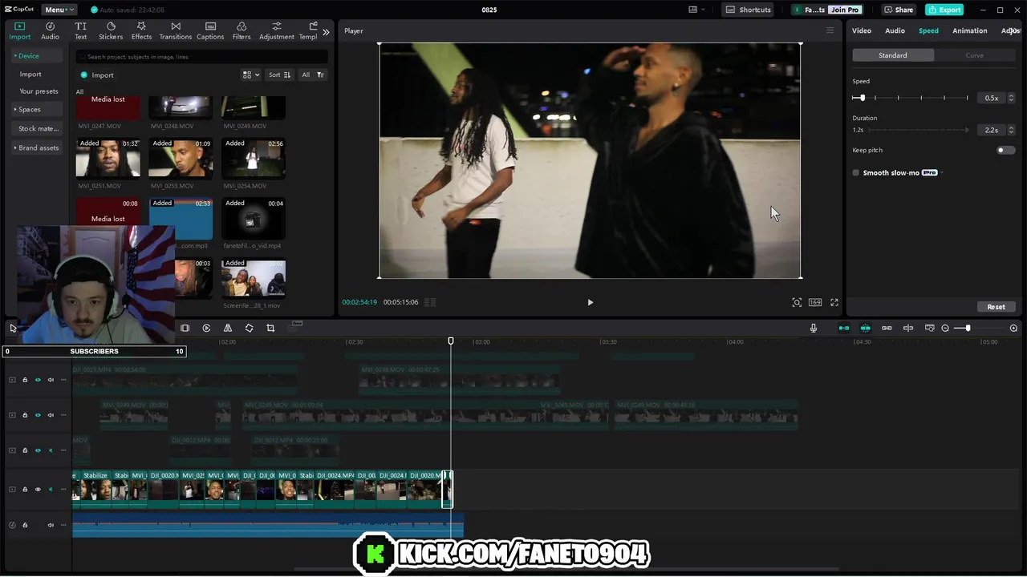This screenshot has height=577, width=1027.
Task: Play the video in the player
Action: tap(591, 302)
